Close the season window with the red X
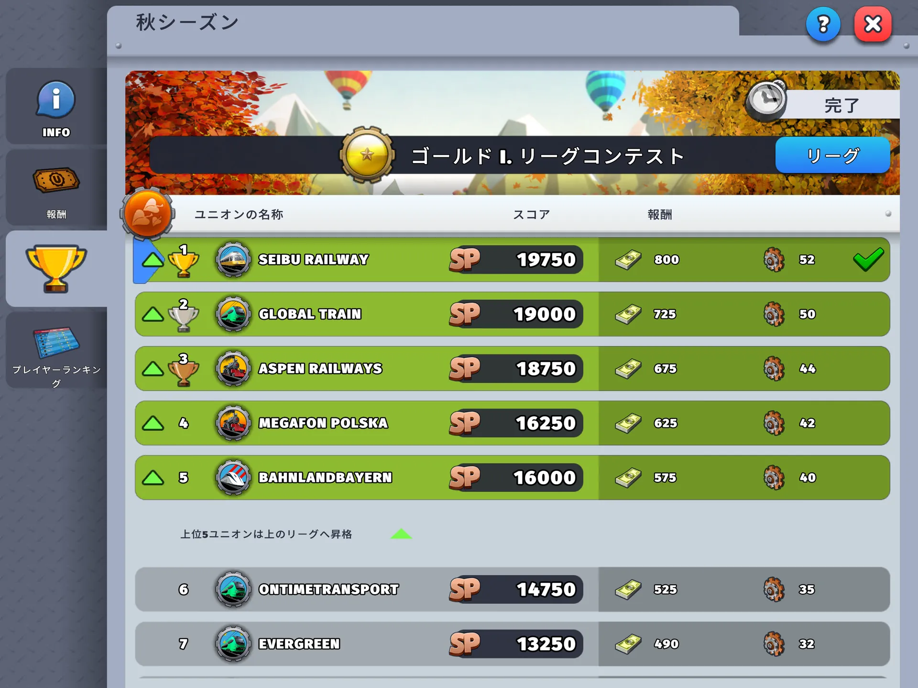The height and width of the screenshot is (688, 918). [873, 24]
